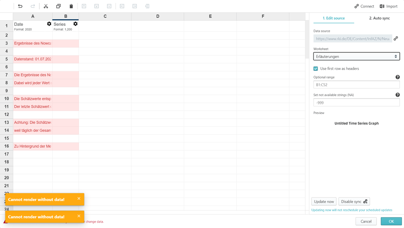This screenshot has height=228, width=404.
Task: Click link icon beside data source URL
Action: (x=396, y=39)
